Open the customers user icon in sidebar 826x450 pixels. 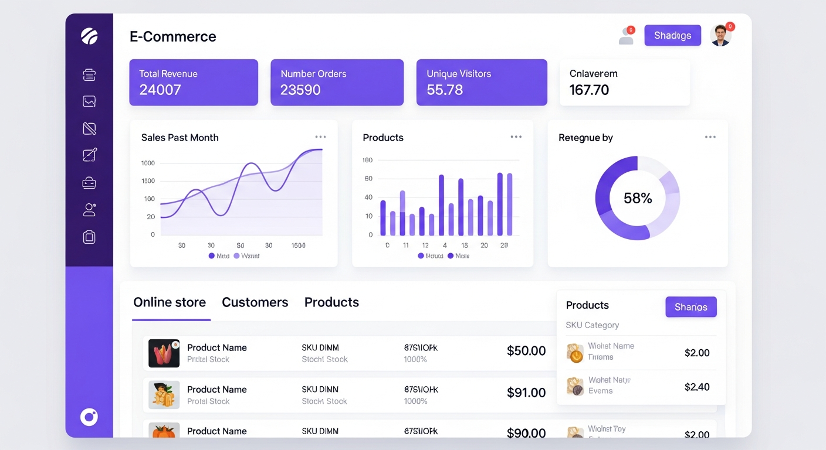pos(89,209)
